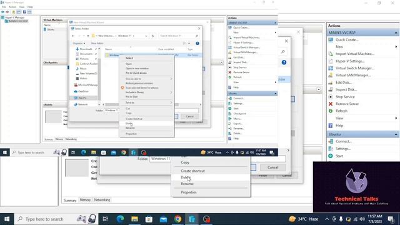The image size is (400, 225).
Task: Expand New submenu arrow in enlarged Actions pane
Action: point(396,47)
